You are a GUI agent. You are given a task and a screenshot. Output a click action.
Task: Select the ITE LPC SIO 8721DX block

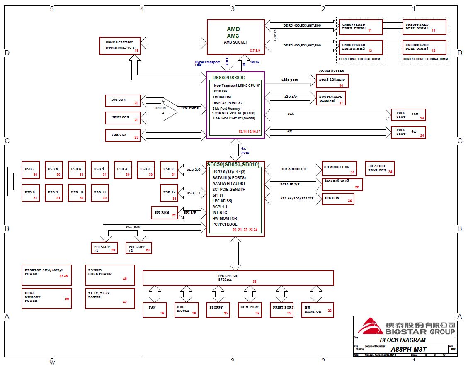point(238,278)
